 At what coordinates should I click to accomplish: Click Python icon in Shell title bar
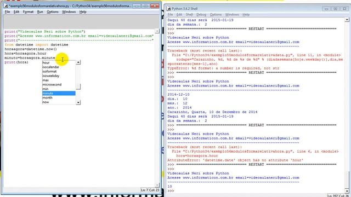click(169, 9)
